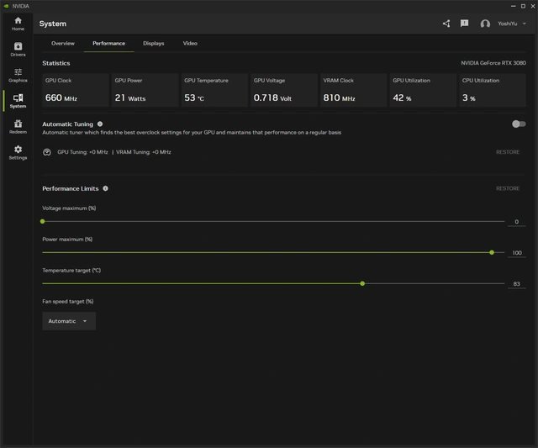
Task: Switch to the Overview tab
Action: tap(63, 43)
